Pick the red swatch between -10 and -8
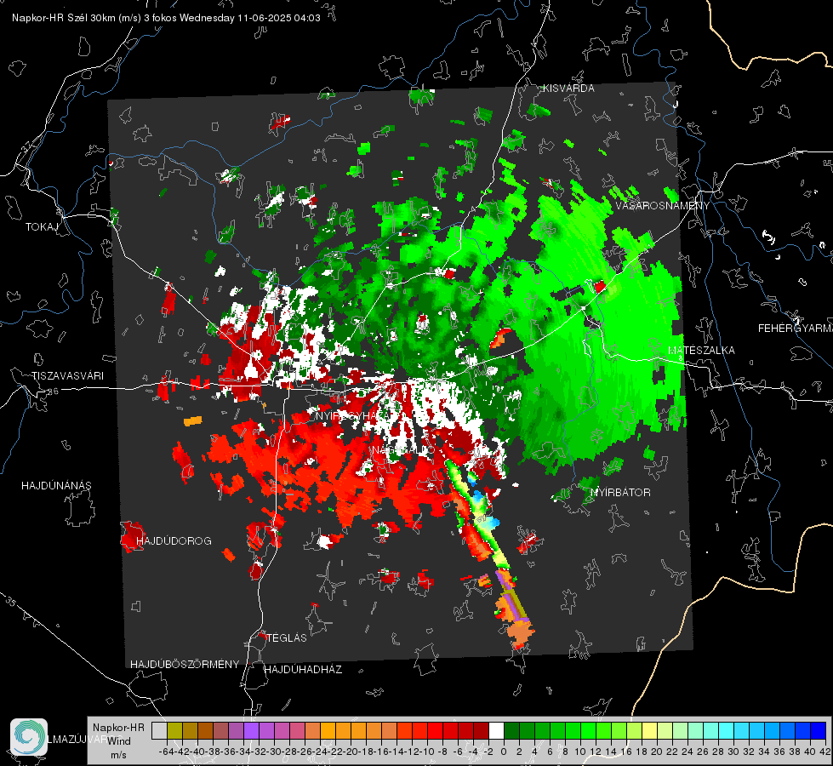This screenshot has height=766, width=833. coord(436,730)
